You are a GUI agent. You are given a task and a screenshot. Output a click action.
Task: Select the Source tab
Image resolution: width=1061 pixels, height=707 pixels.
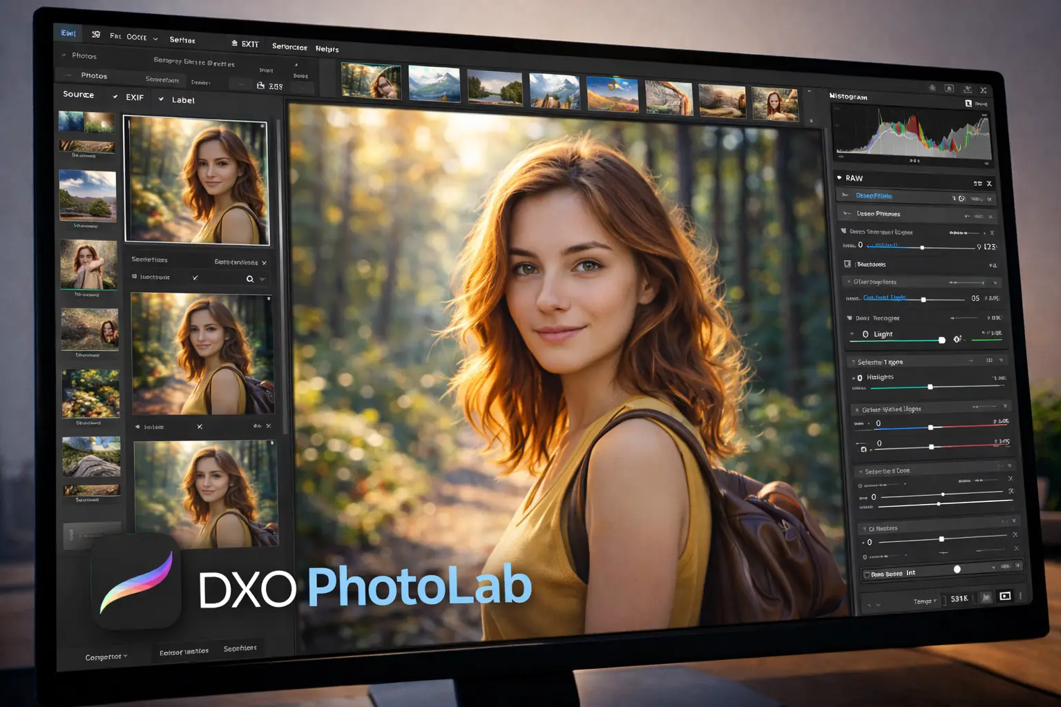[78, 94]
